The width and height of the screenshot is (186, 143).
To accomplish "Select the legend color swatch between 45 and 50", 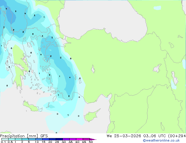I will (x=86, y=139).
